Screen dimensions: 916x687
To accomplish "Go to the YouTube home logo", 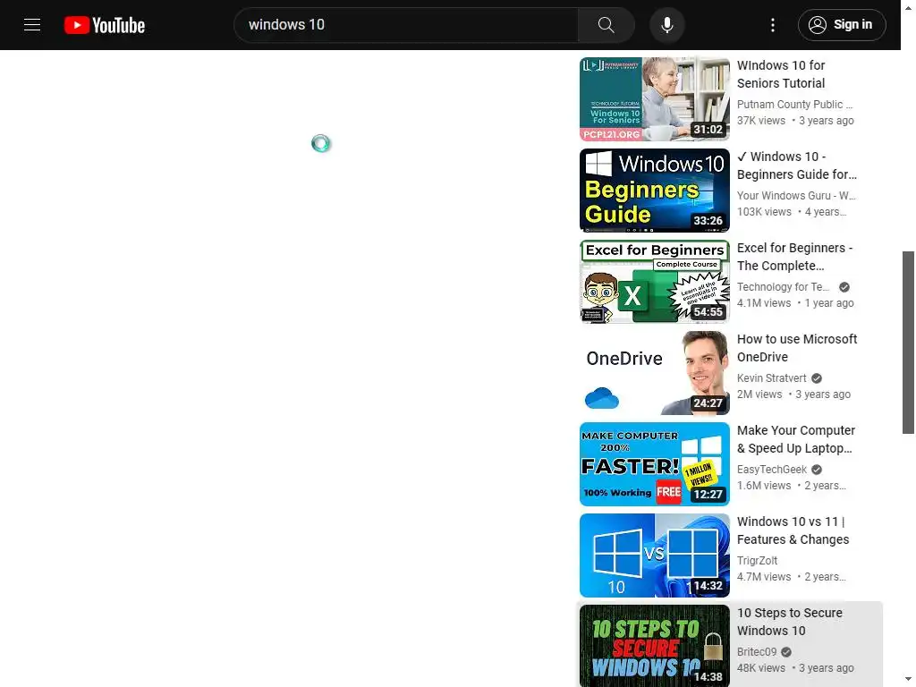I will [x=105, y=25].
